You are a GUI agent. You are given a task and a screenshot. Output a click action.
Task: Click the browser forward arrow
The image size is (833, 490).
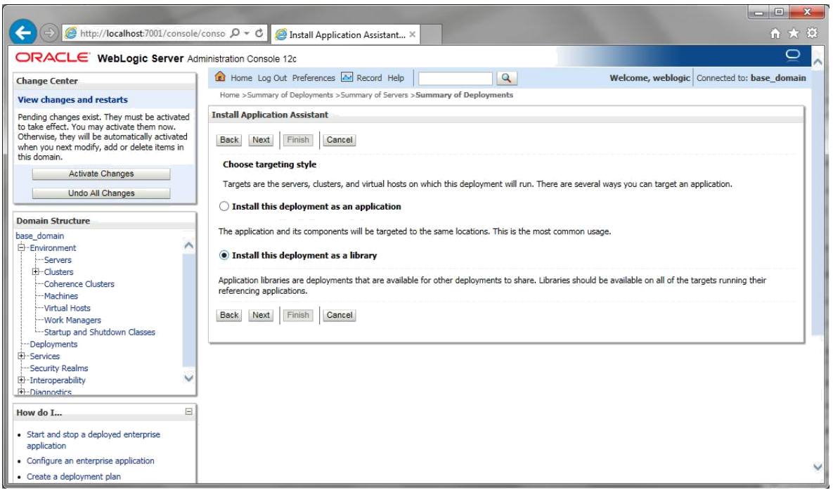[49, 33]
